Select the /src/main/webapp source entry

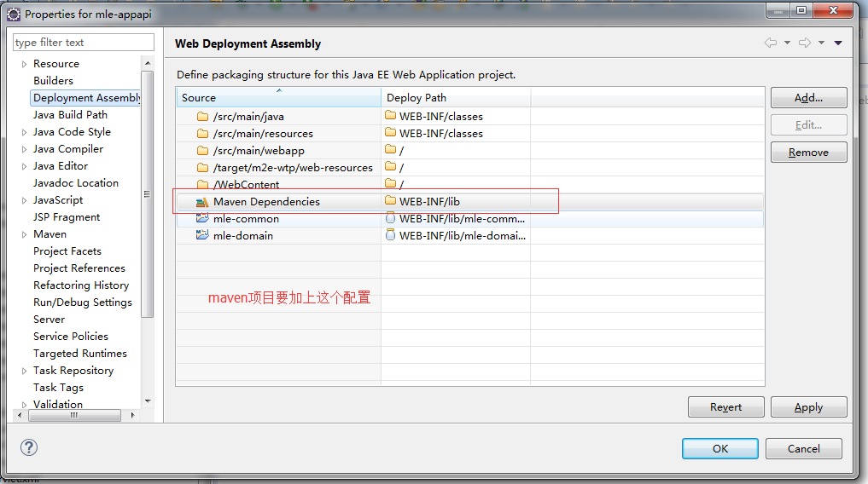pyautogui.click(x=259, y=150)
